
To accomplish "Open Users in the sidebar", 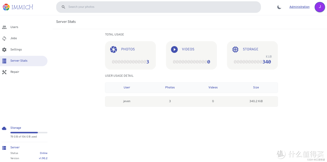I will [x=14, y=27].
